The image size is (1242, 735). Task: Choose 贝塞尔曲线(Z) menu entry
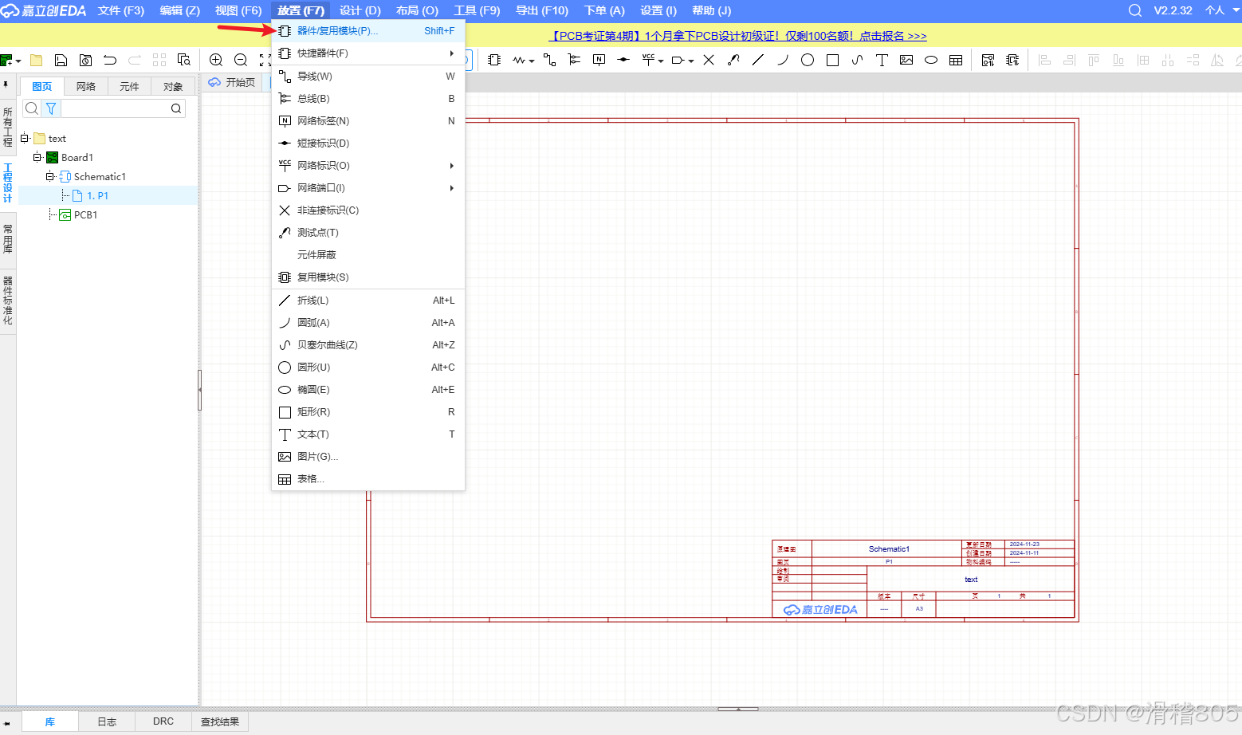coord(368,345)
